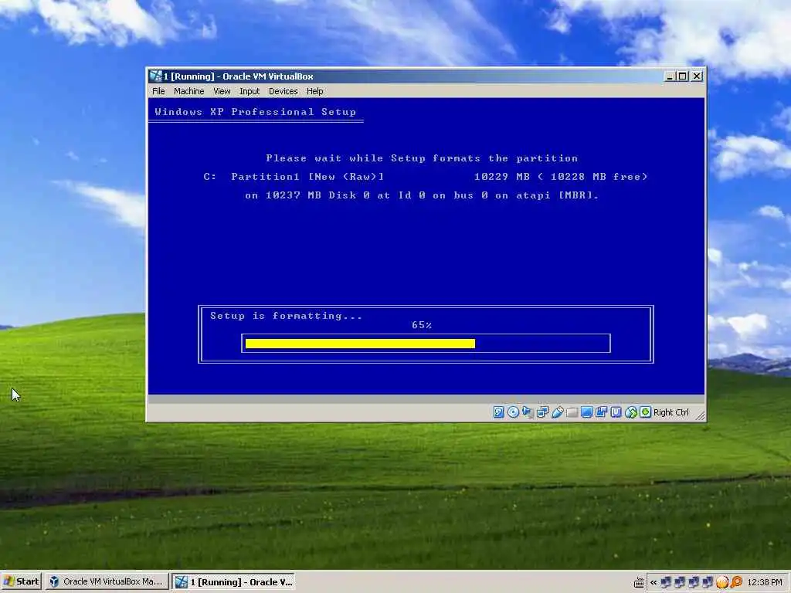Click the '10229 MB ( 10228 MB free)' text
The height and width of the screenshot is (593, 791).
coord(561,177)
